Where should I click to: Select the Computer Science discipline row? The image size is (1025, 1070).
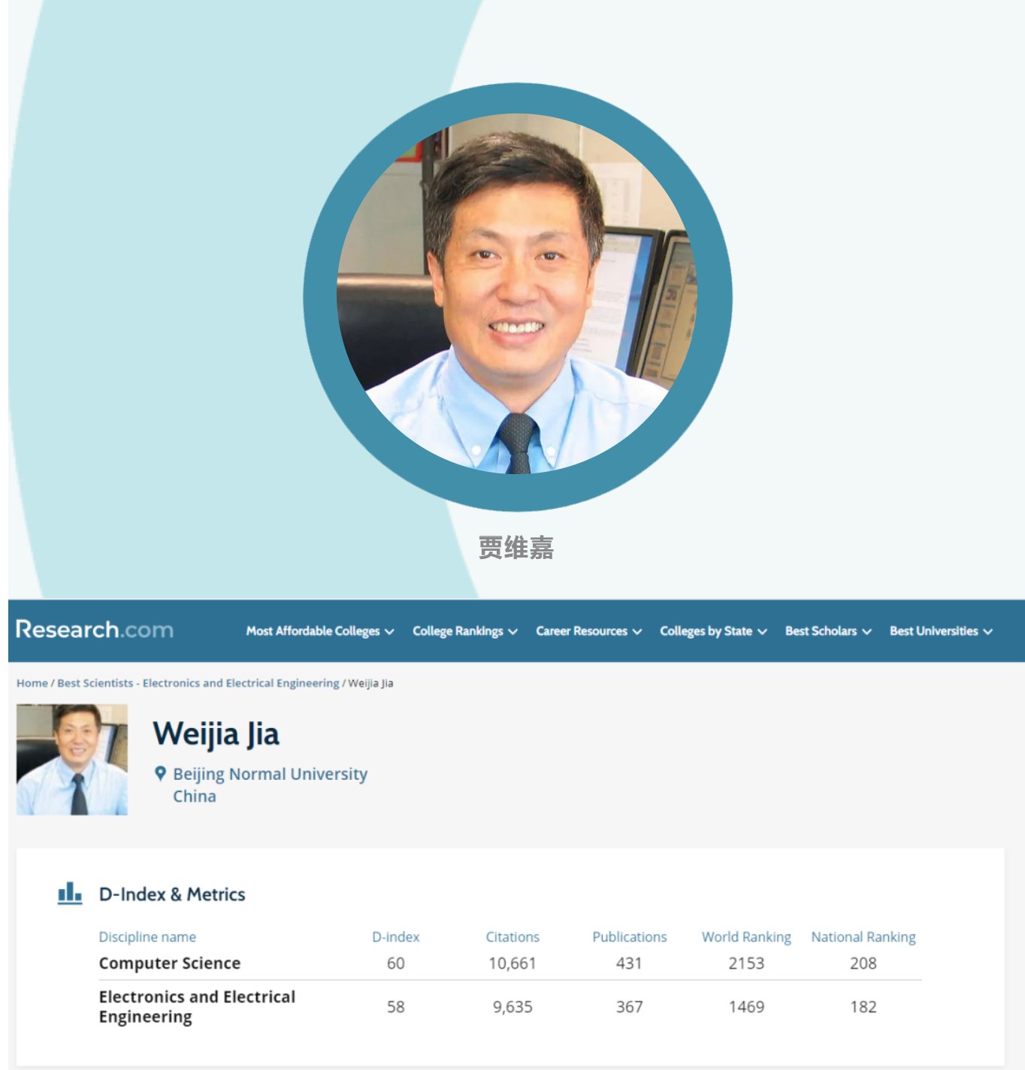pos(510,963)
